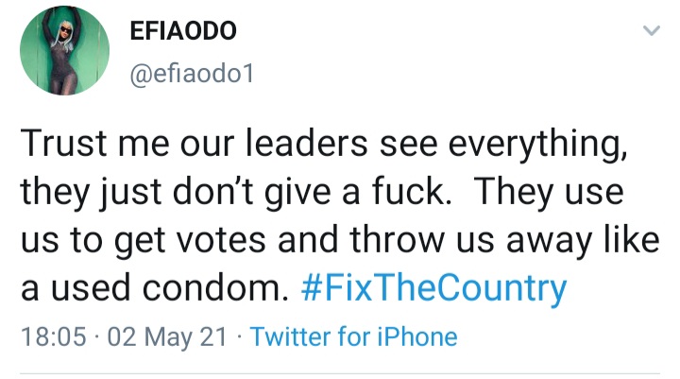Click the 02 May 21 date
The height and width of the screenshot is (379, 680).
tap(167, 337)
